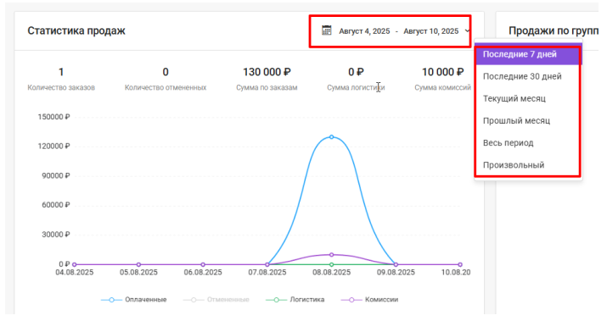The width and height of the screenshot is (607, 332).
Task: Click the '10 000 ₽' commission sum figure
Action: pyautogui.click(x=442, y=72)
